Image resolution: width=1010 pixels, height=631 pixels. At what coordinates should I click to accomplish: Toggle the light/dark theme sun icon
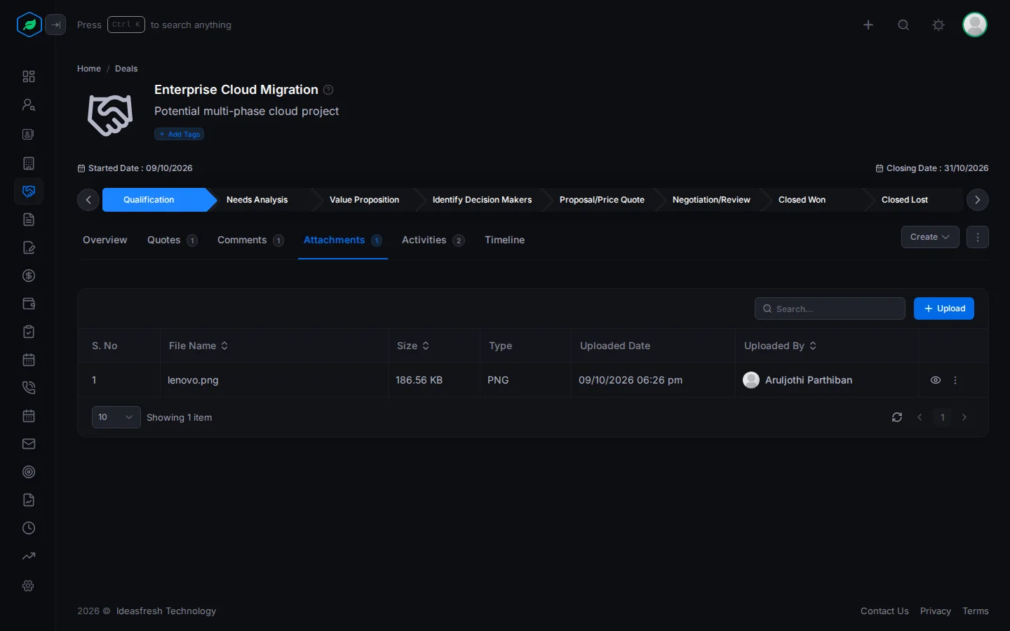tap(938, 25)
